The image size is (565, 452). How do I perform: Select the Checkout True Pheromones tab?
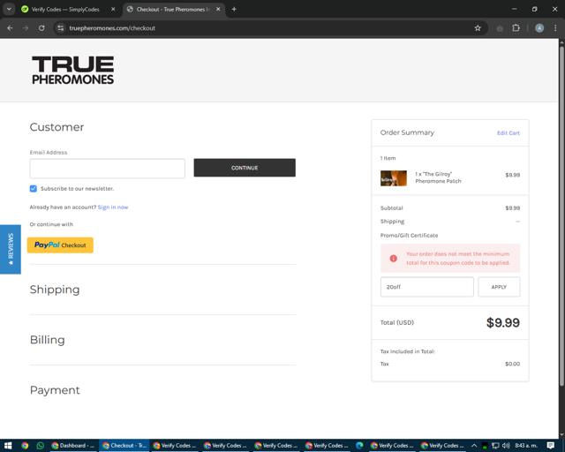pyautogui.click(x=173, y=10)
